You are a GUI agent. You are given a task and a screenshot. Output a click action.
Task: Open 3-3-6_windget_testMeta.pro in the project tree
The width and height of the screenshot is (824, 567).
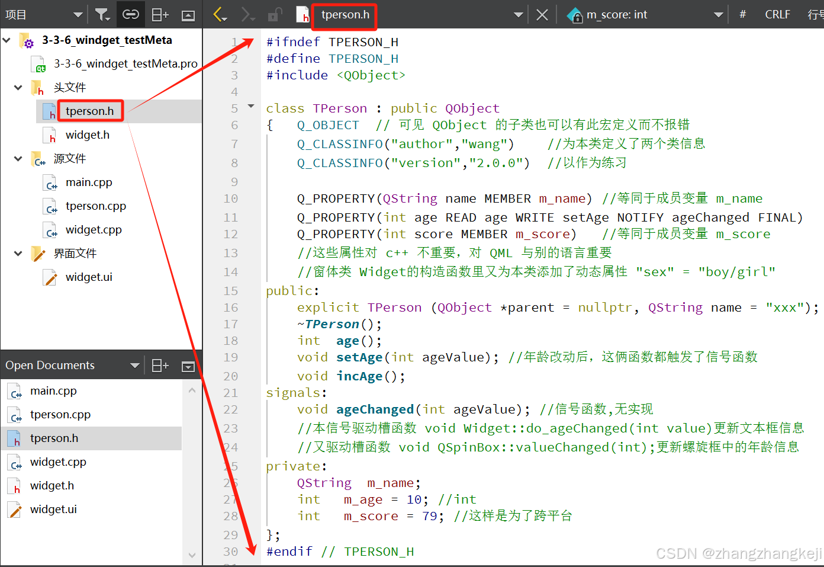coord(125,63)
